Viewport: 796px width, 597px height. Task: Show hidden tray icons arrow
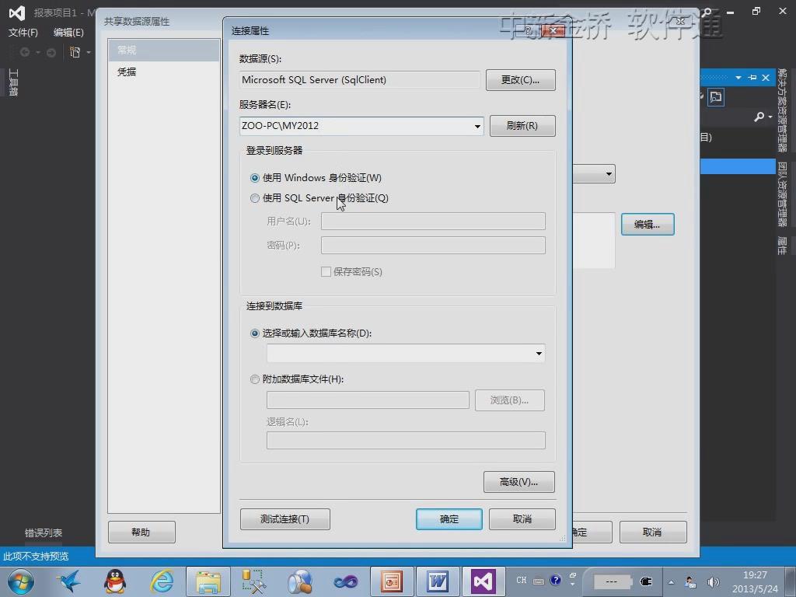pyautogui.click(x=671, y=582)
